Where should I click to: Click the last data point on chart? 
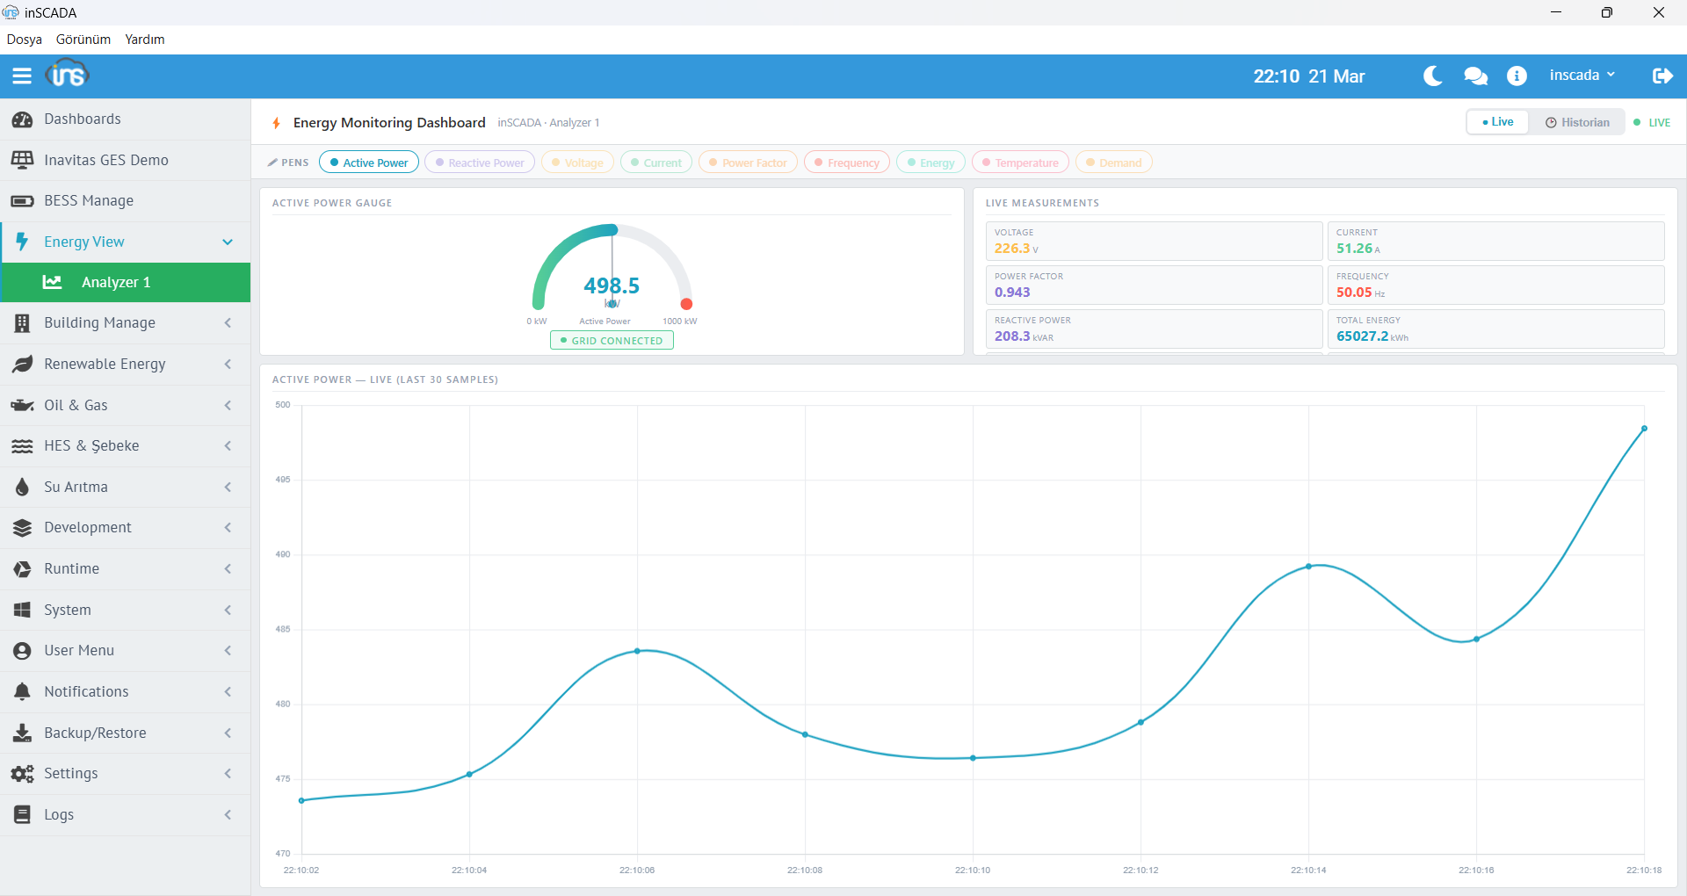[1644, 429]
